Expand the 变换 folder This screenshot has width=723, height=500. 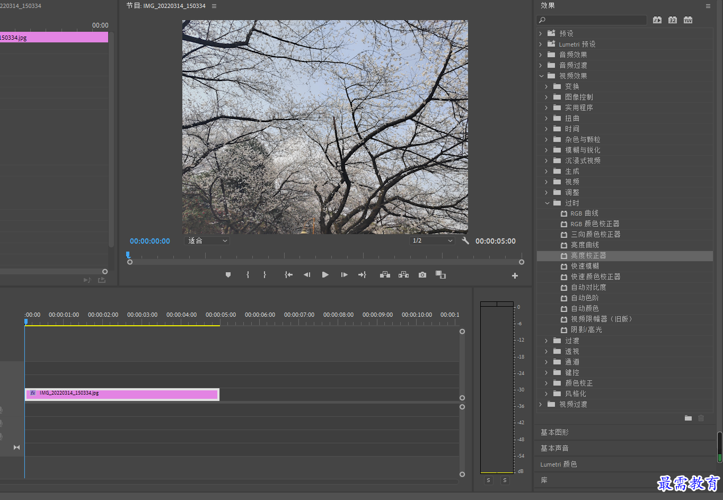[546, 86]
